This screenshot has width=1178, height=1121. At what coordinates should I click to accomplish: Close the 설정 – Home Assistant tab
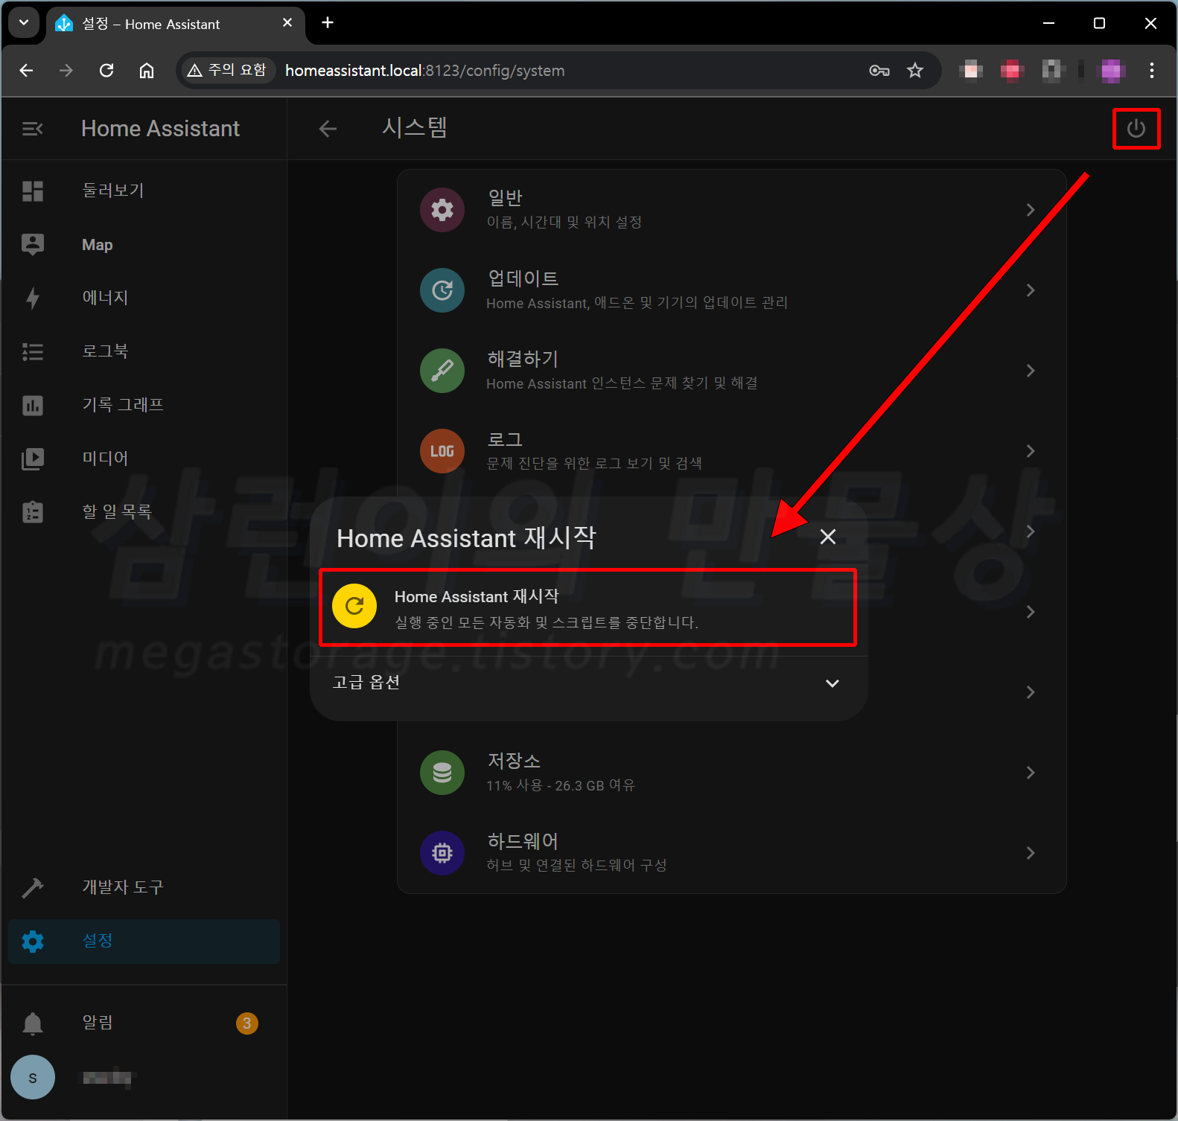coord(287,23)
